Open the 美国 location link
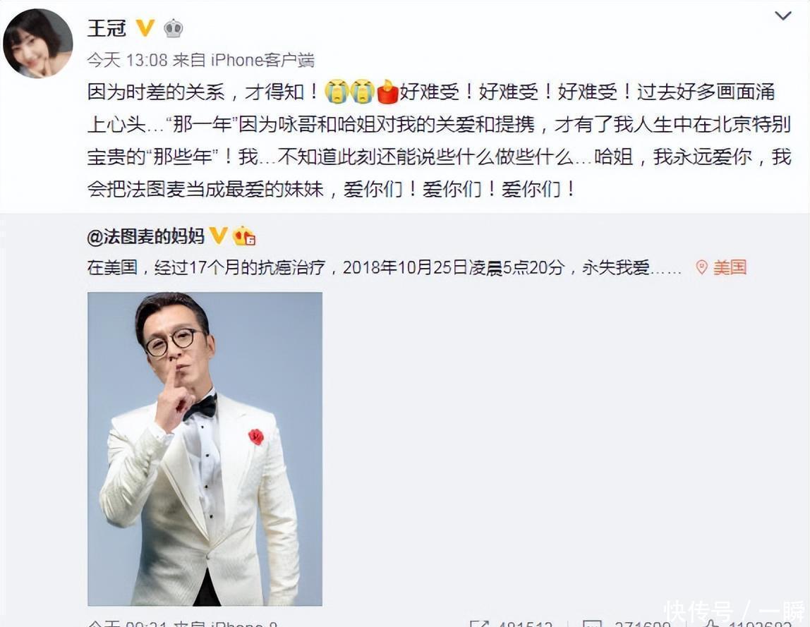Screen dimensions: 810x627 click(730, 267)
